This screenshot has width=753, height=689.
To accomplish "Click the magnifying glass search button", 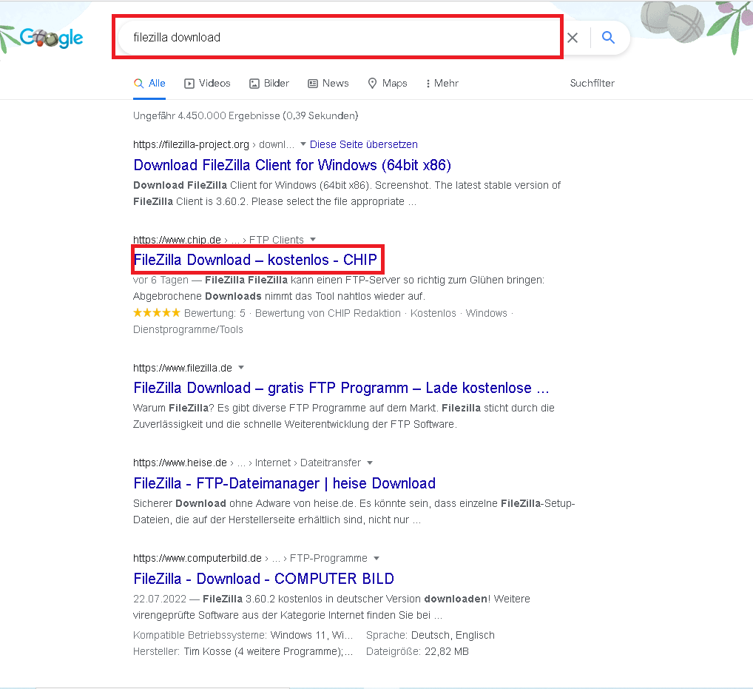I will tap(608, 38).
